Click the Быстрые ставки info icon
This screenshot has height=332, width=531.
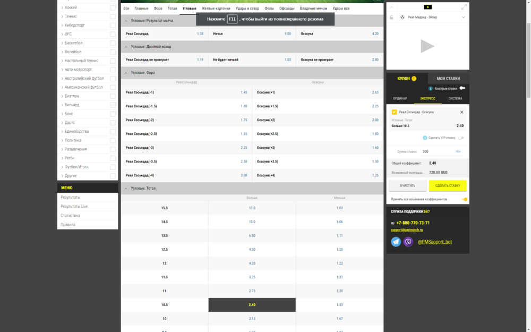coord(431,88)
